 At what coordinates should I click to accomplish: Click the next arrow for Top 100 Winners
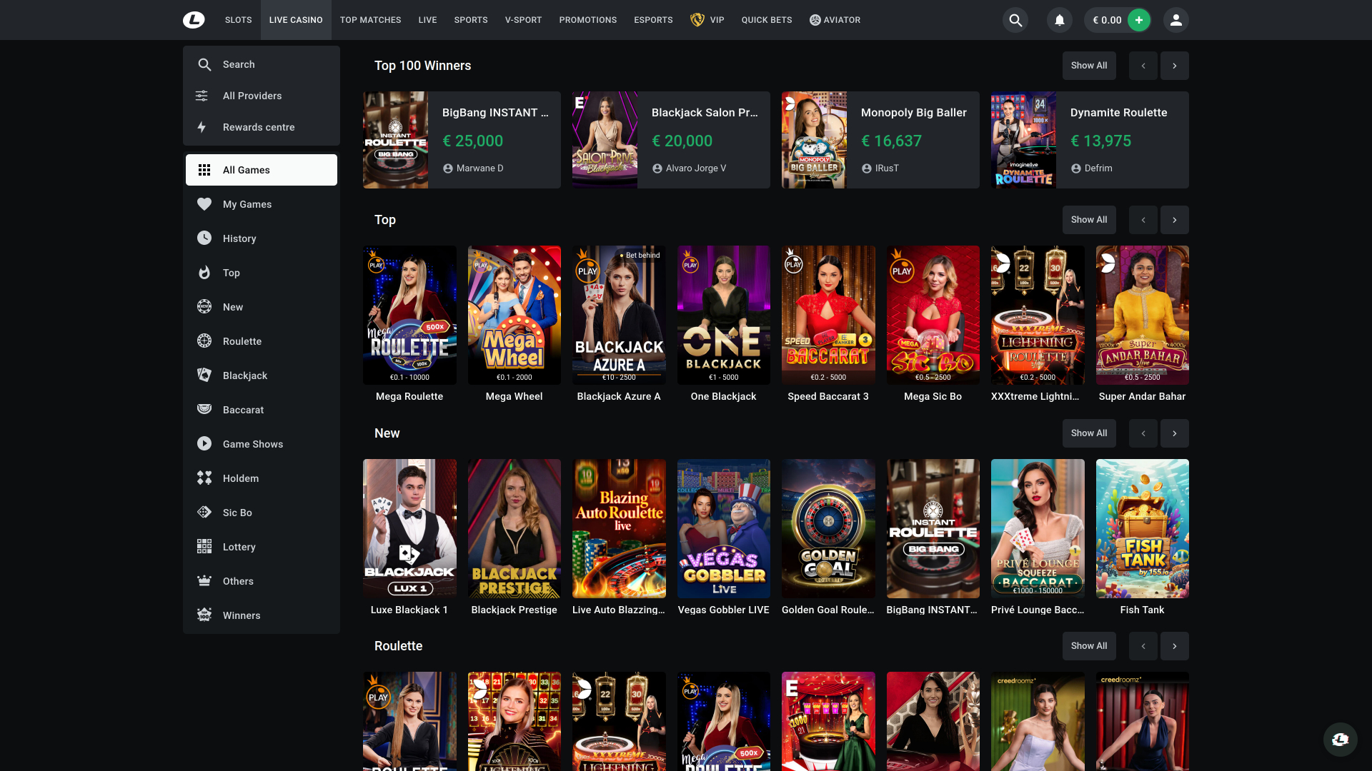(x=1174, y=65)
